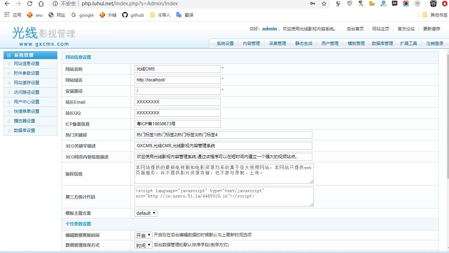
Task: Open the IE导入 bookmark folder
Action: pyautogui.click(x=160, y=15)
